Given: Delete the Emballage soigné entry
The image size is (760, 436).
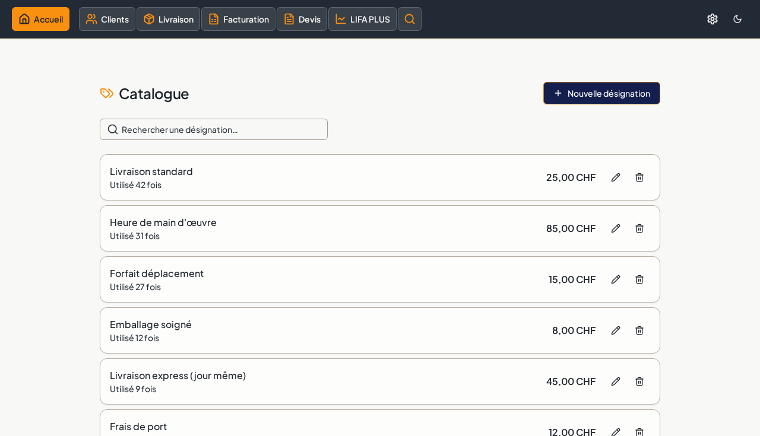Looking at the screenshot, I should [x=639, y=330].
